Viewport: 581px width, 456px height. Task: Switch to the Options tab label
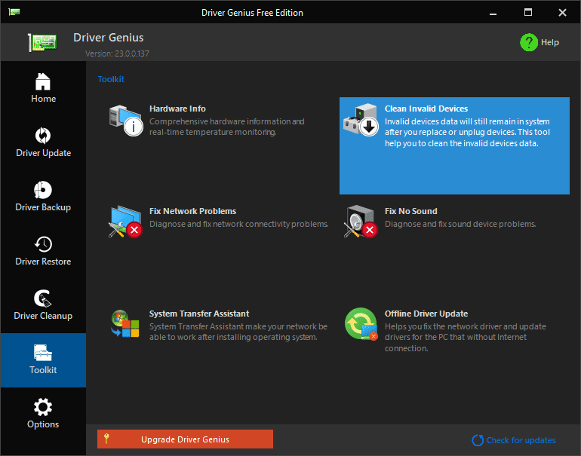click(43, 424)
